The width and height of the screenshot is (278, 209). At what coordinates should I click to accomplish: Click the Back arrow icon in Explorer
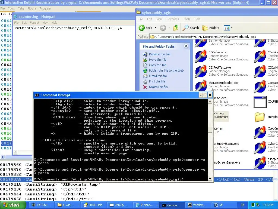click(x=142, y=28)
